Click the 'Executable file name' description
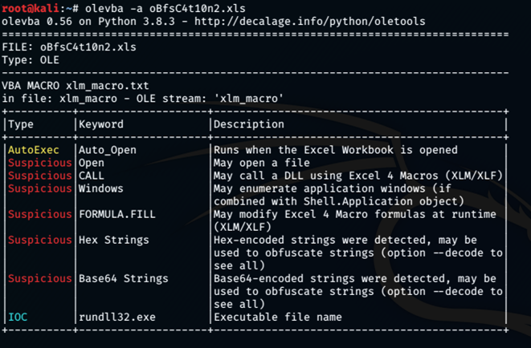The image size is (531, 348). (278, 317)
